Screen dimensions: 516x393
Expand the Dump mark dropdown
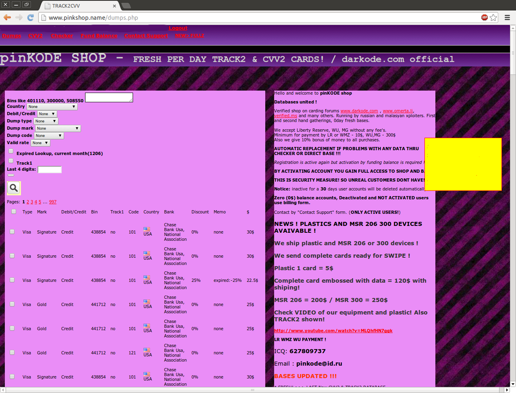coord(58,128)
